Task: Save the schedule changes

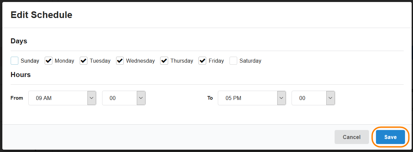Action: [x=390, y=137]
